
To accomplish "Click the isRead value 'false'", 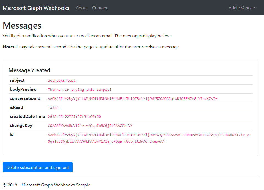I will point(53,107).
